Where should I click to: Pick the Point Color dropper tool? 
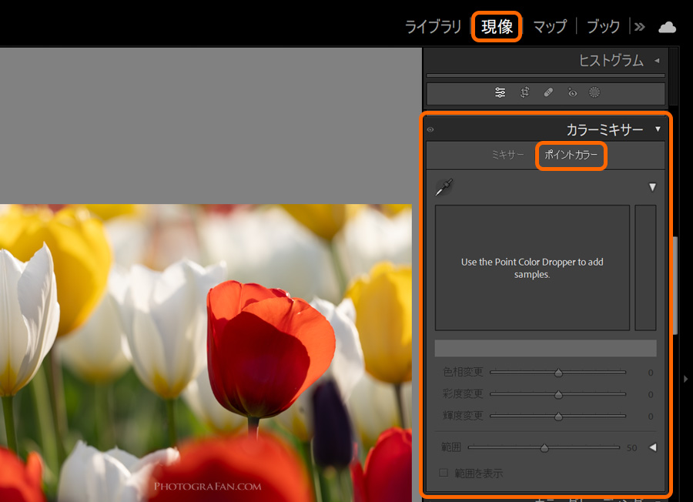click(x=444, y=187)
